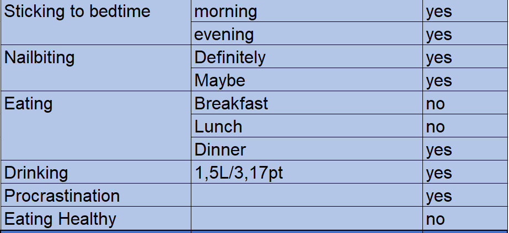The width and height of the screenshot is (509, 233).
Task: Select the "Eating Healthy" label cell
Action: point(60,219)
